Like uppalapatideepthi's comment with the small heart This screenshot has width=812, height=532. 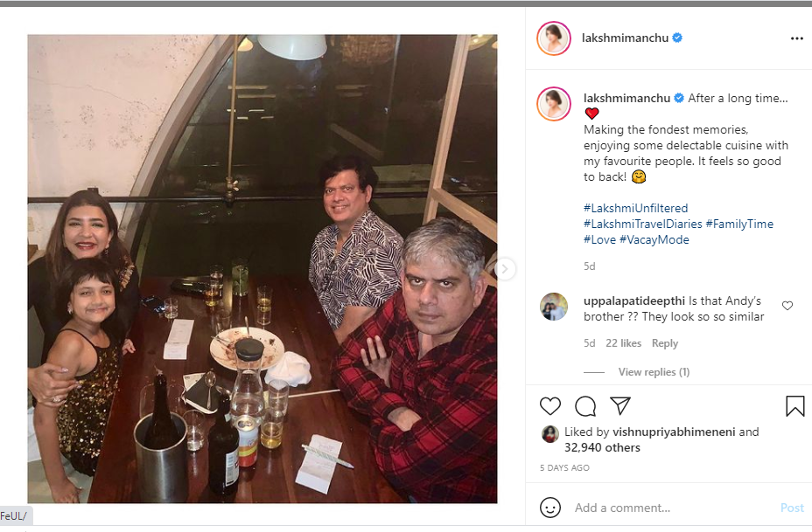tap(787, 306)
